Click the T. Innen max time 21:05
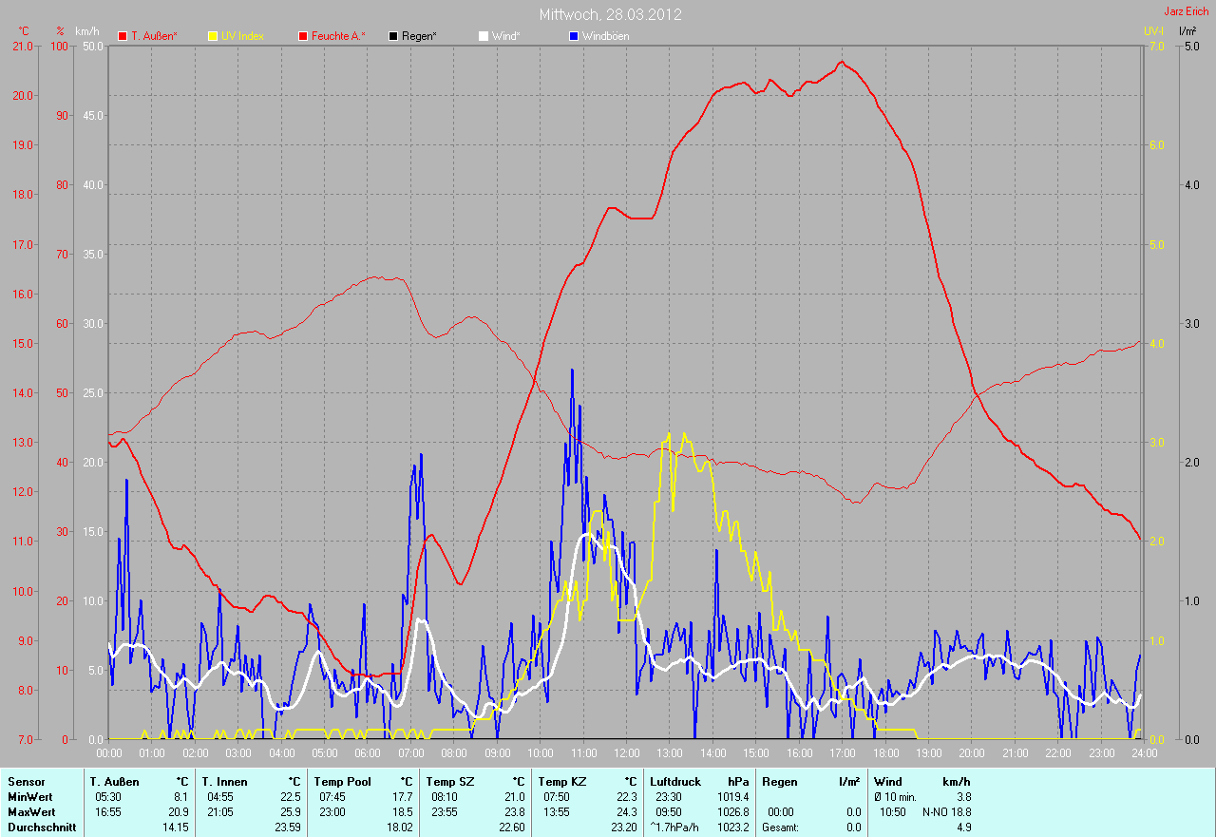The width and height of the screenshot is (1216, 837). [x=219, y=812]
